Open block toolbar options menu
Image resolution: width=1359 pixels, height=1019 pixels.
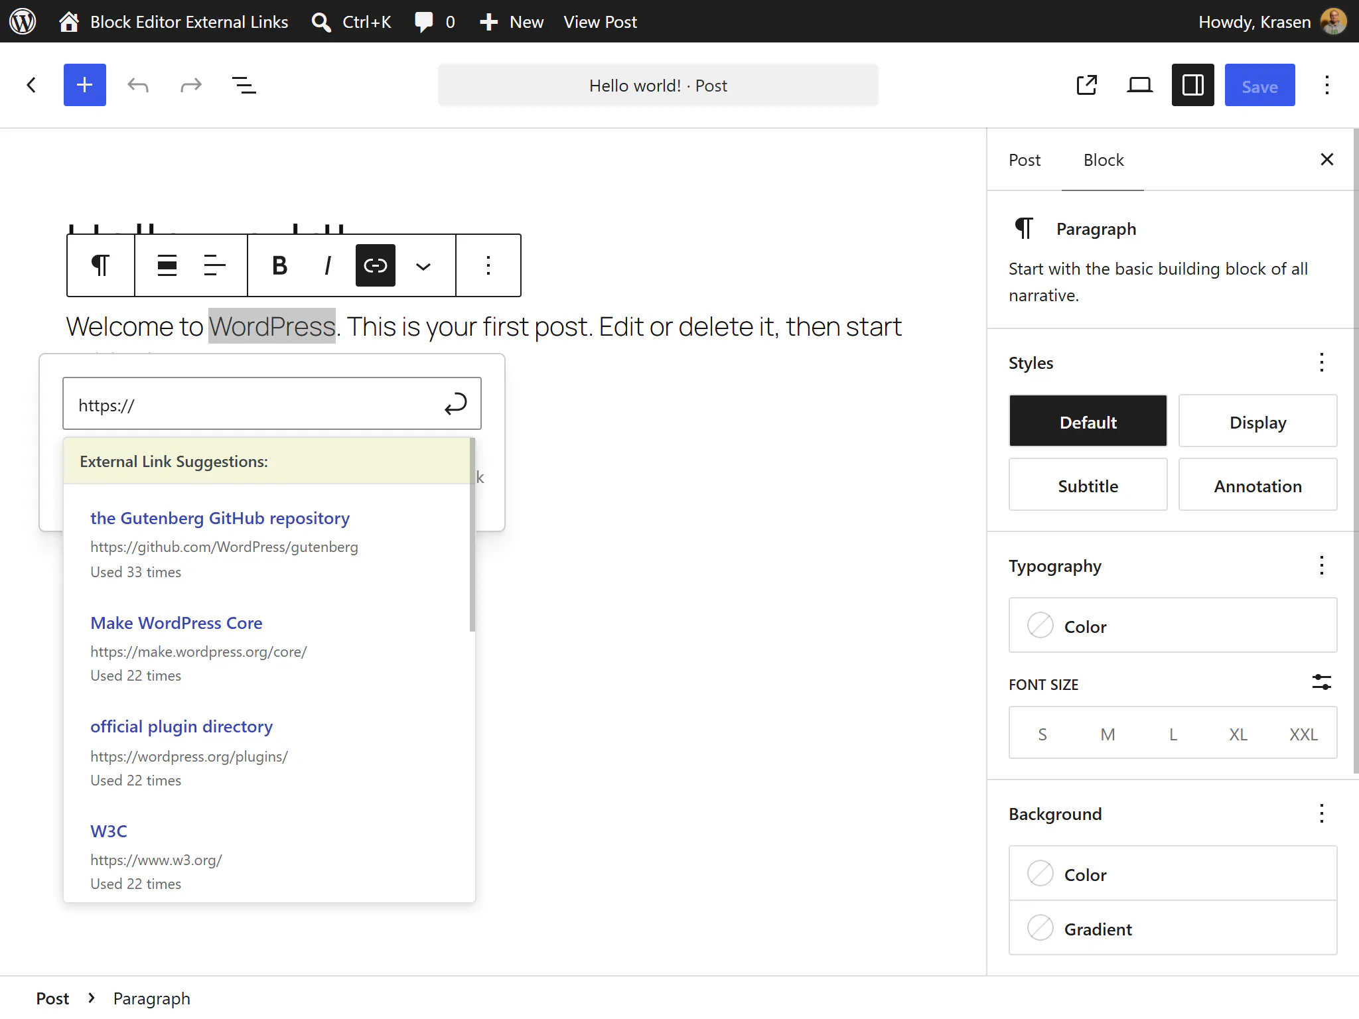coord(488,265)
